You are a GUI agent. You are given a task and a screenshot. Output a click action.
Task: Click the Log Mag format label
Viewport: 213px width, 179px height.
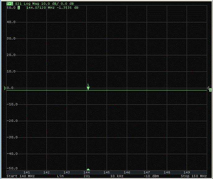coord(32,3)
